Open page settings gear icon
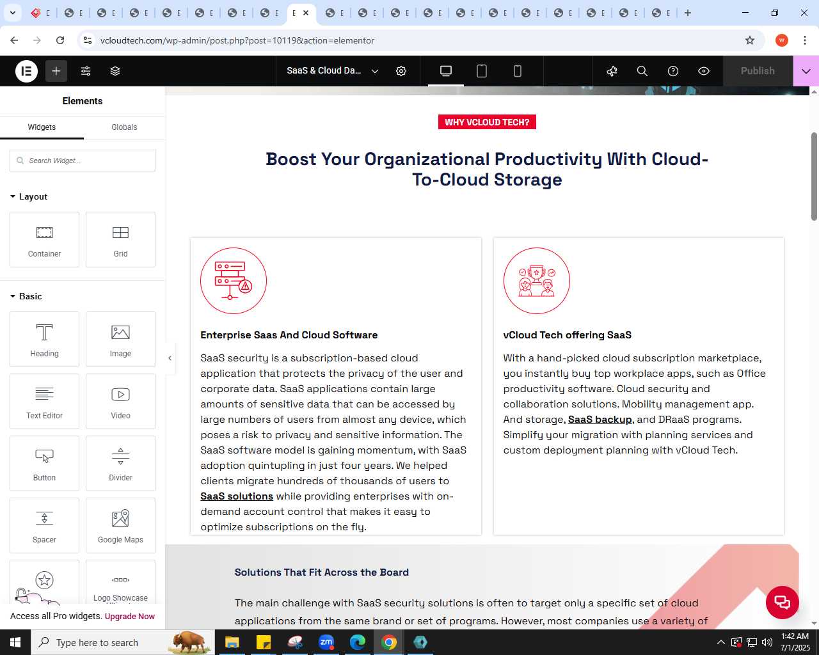Viewport: 819px width, 655px height. click(x=401, y=71)
